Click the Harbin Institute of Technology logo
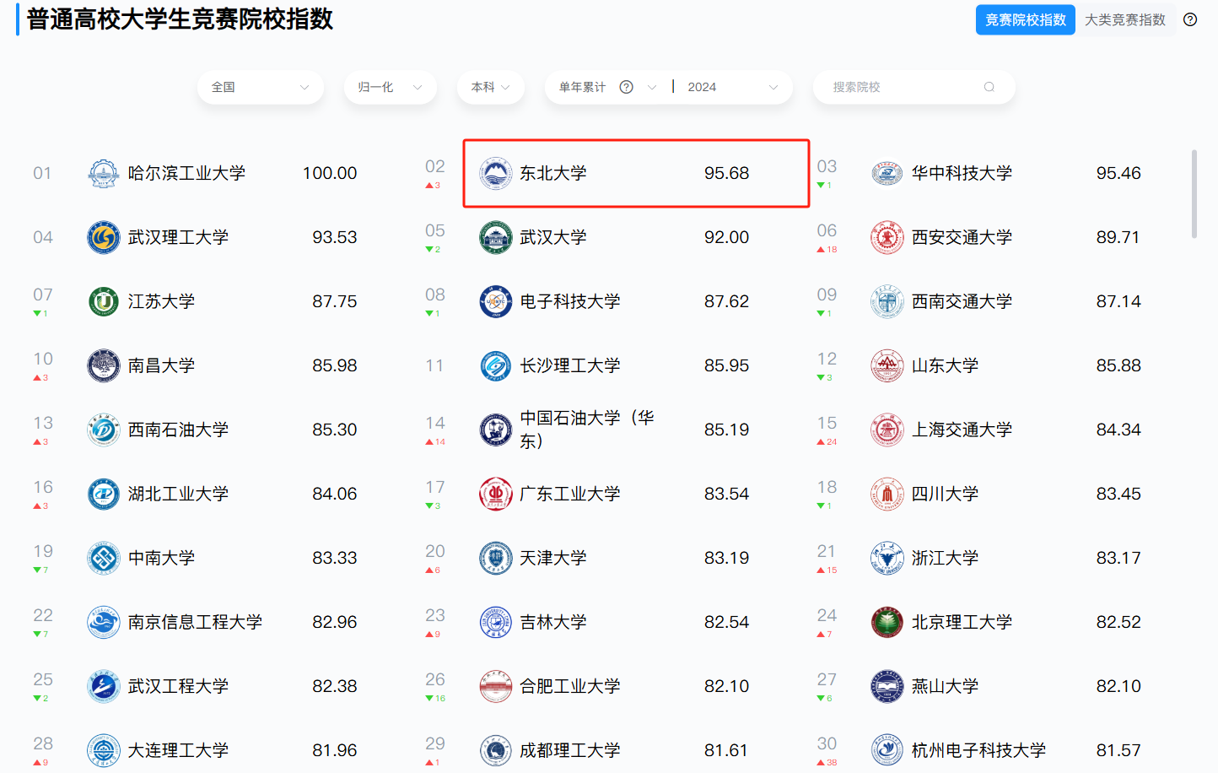Viewport: 1218px width, 773px height. (x=104, y=173)
